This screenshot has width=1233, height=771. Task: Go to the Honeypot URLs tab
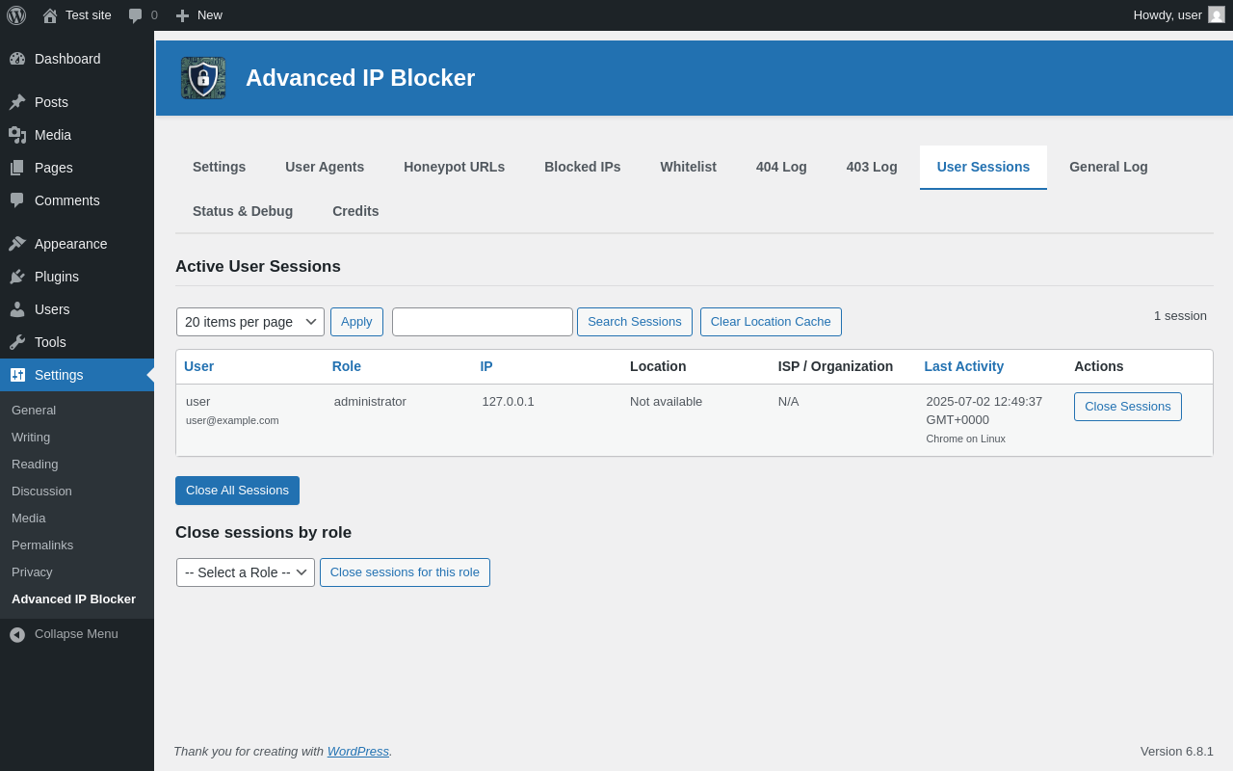pos(454,167)
